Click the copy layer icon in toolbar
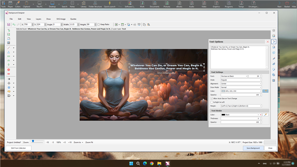The height and width of the screenshot is (167, 297). [144, 25]
